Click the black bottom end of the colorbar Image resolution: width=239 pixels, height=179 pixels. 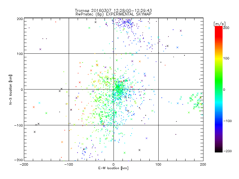(219, 150)
